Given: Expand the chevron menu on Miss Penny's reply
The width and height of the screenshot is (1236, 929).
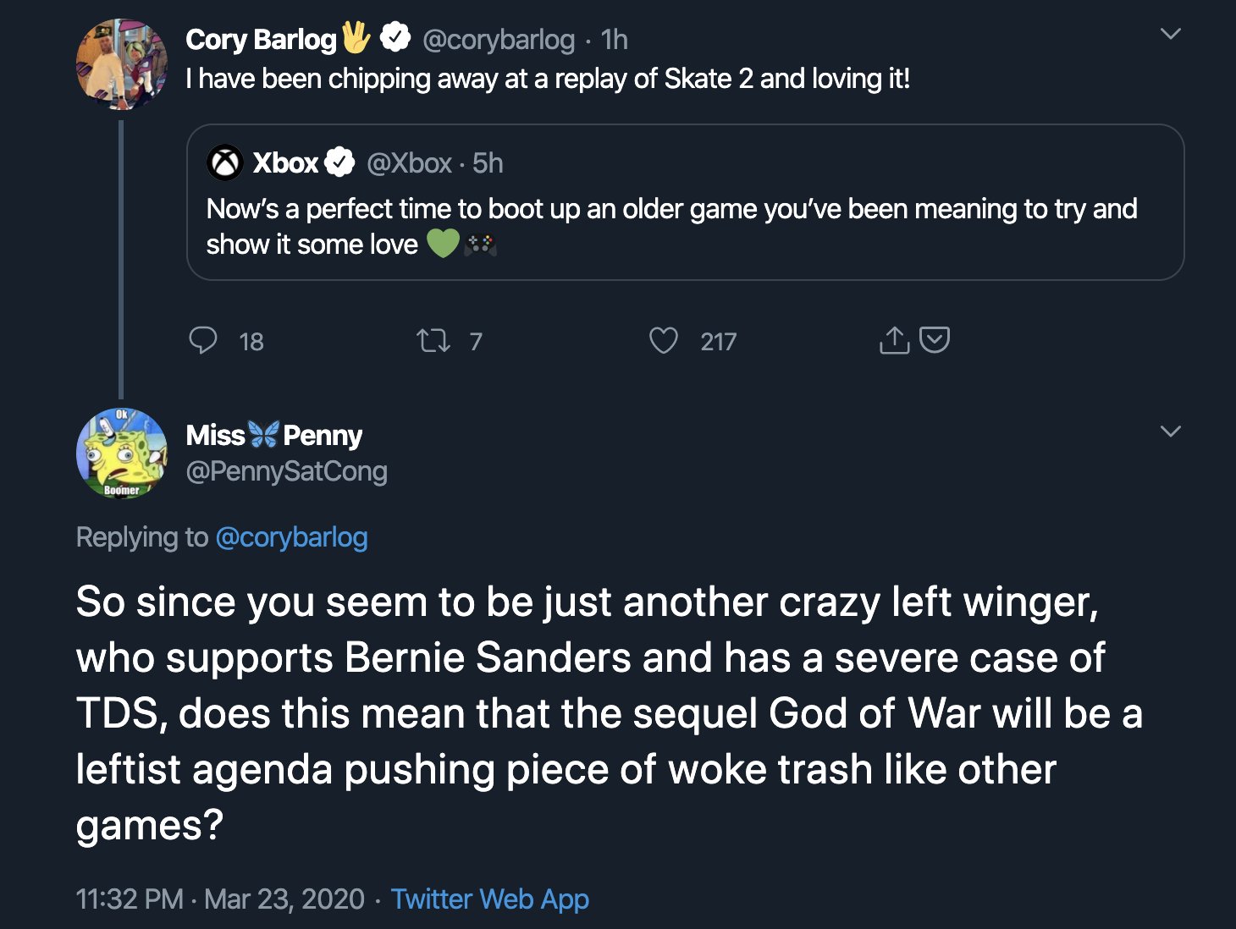Looking at the screenshot, I should pos(1170,432).
